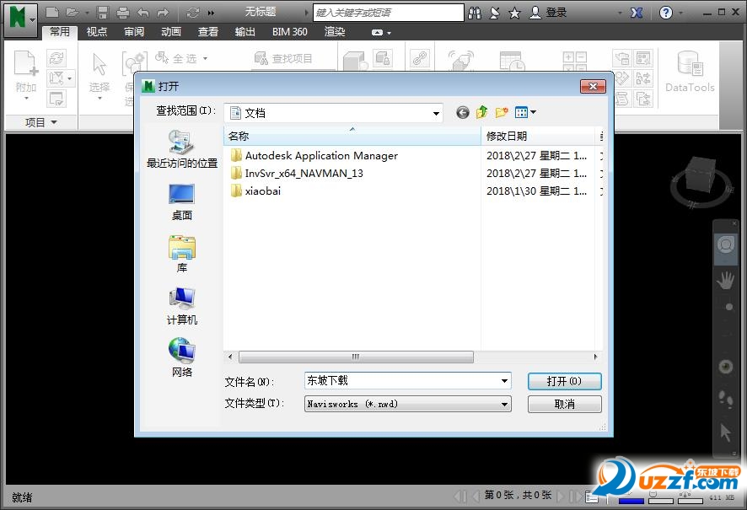This screenshot has height=510, width=747.
Task: Click the scroll left arrow in file list
Action: [230, 357]
